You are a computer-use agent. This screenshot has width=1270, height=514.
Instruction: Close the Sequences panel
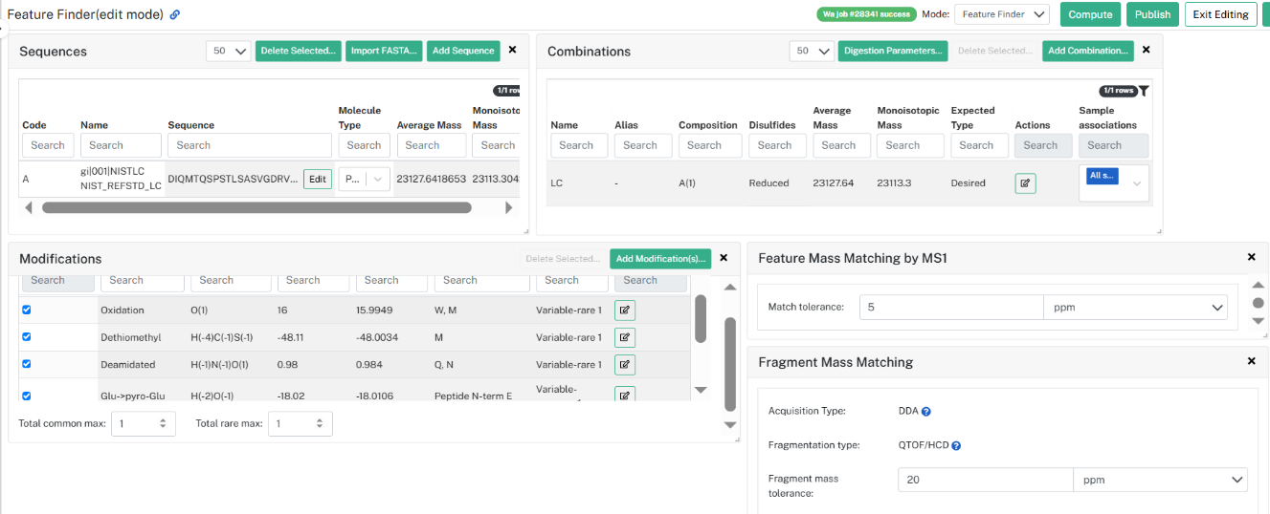tap(512, 50)
